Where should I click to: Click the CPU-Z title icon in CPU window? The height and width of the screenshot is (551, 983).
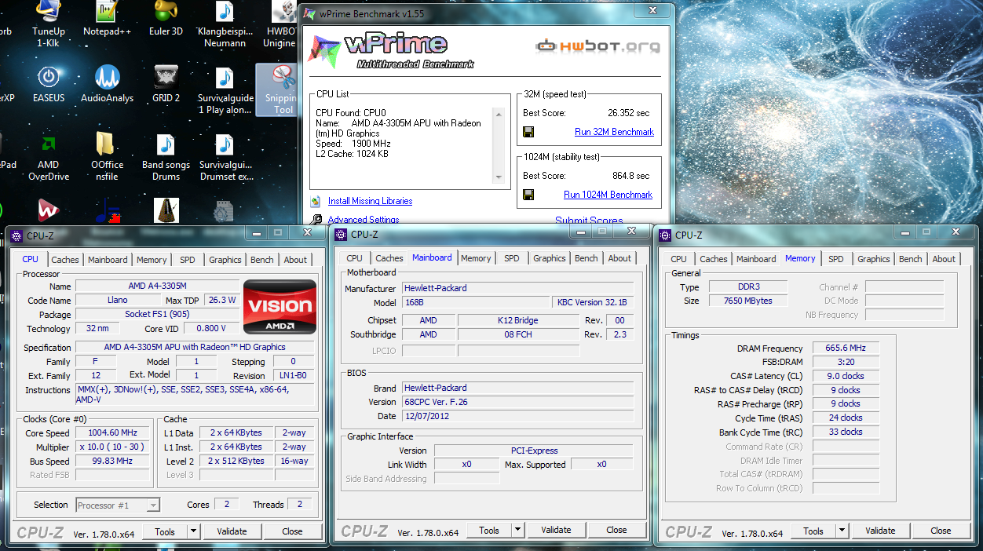[16, 235]
